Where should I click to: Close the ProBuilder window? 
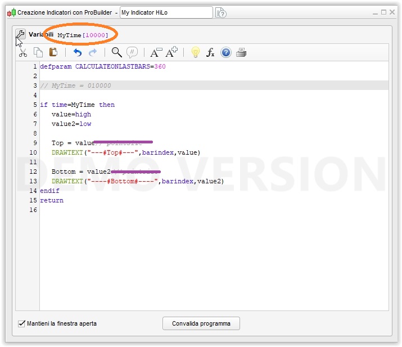(392, 12)
